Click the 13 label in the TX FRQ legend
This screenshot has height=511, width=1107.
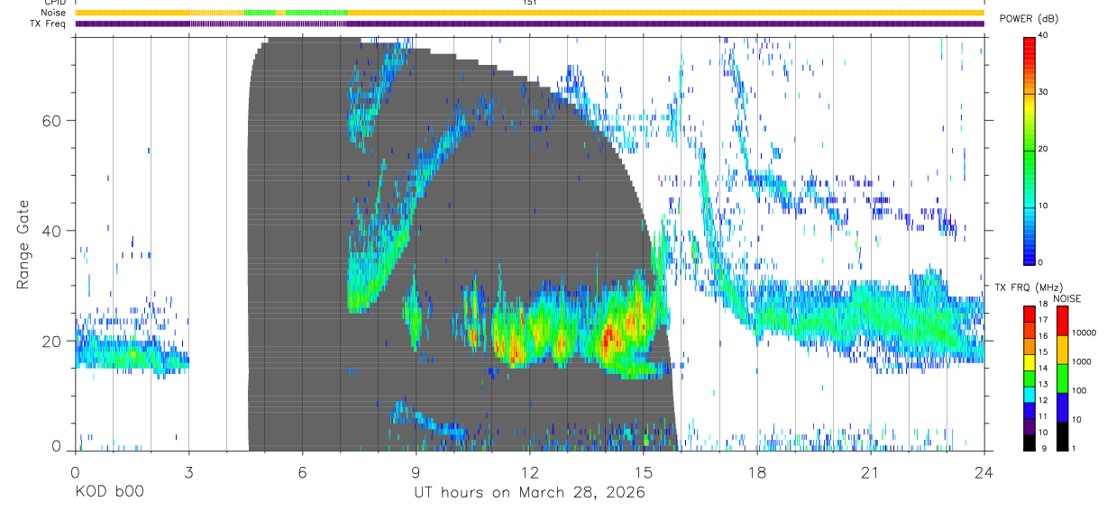[x=1043, y=384]
